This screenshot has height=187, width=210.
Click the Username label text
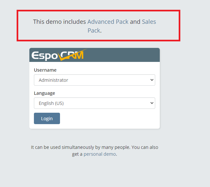pos(45,70)
